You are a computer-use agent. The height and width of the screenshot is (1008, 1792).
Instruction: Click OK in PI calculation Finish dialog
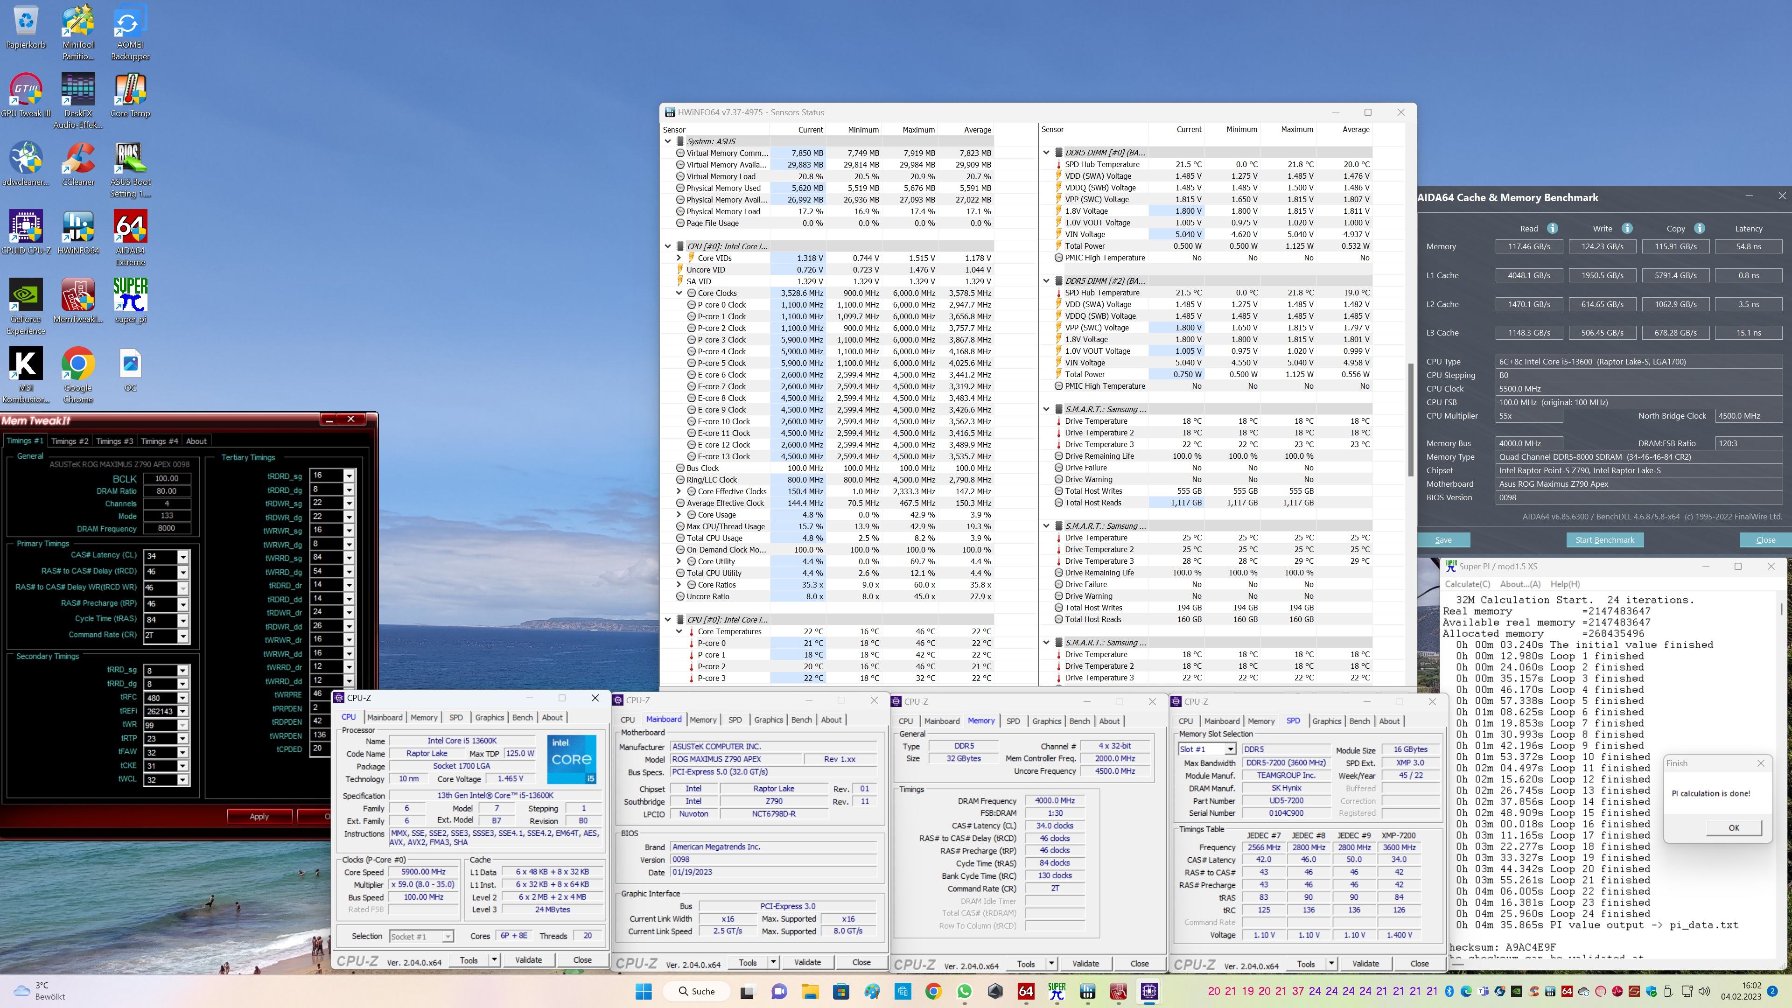[x=1733, y=828]
